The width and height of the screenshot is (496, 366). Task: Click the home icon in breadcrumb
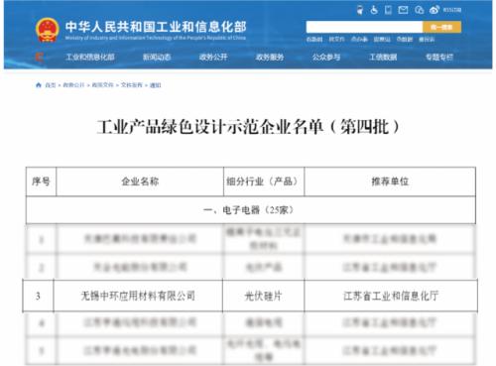point(39,85)
